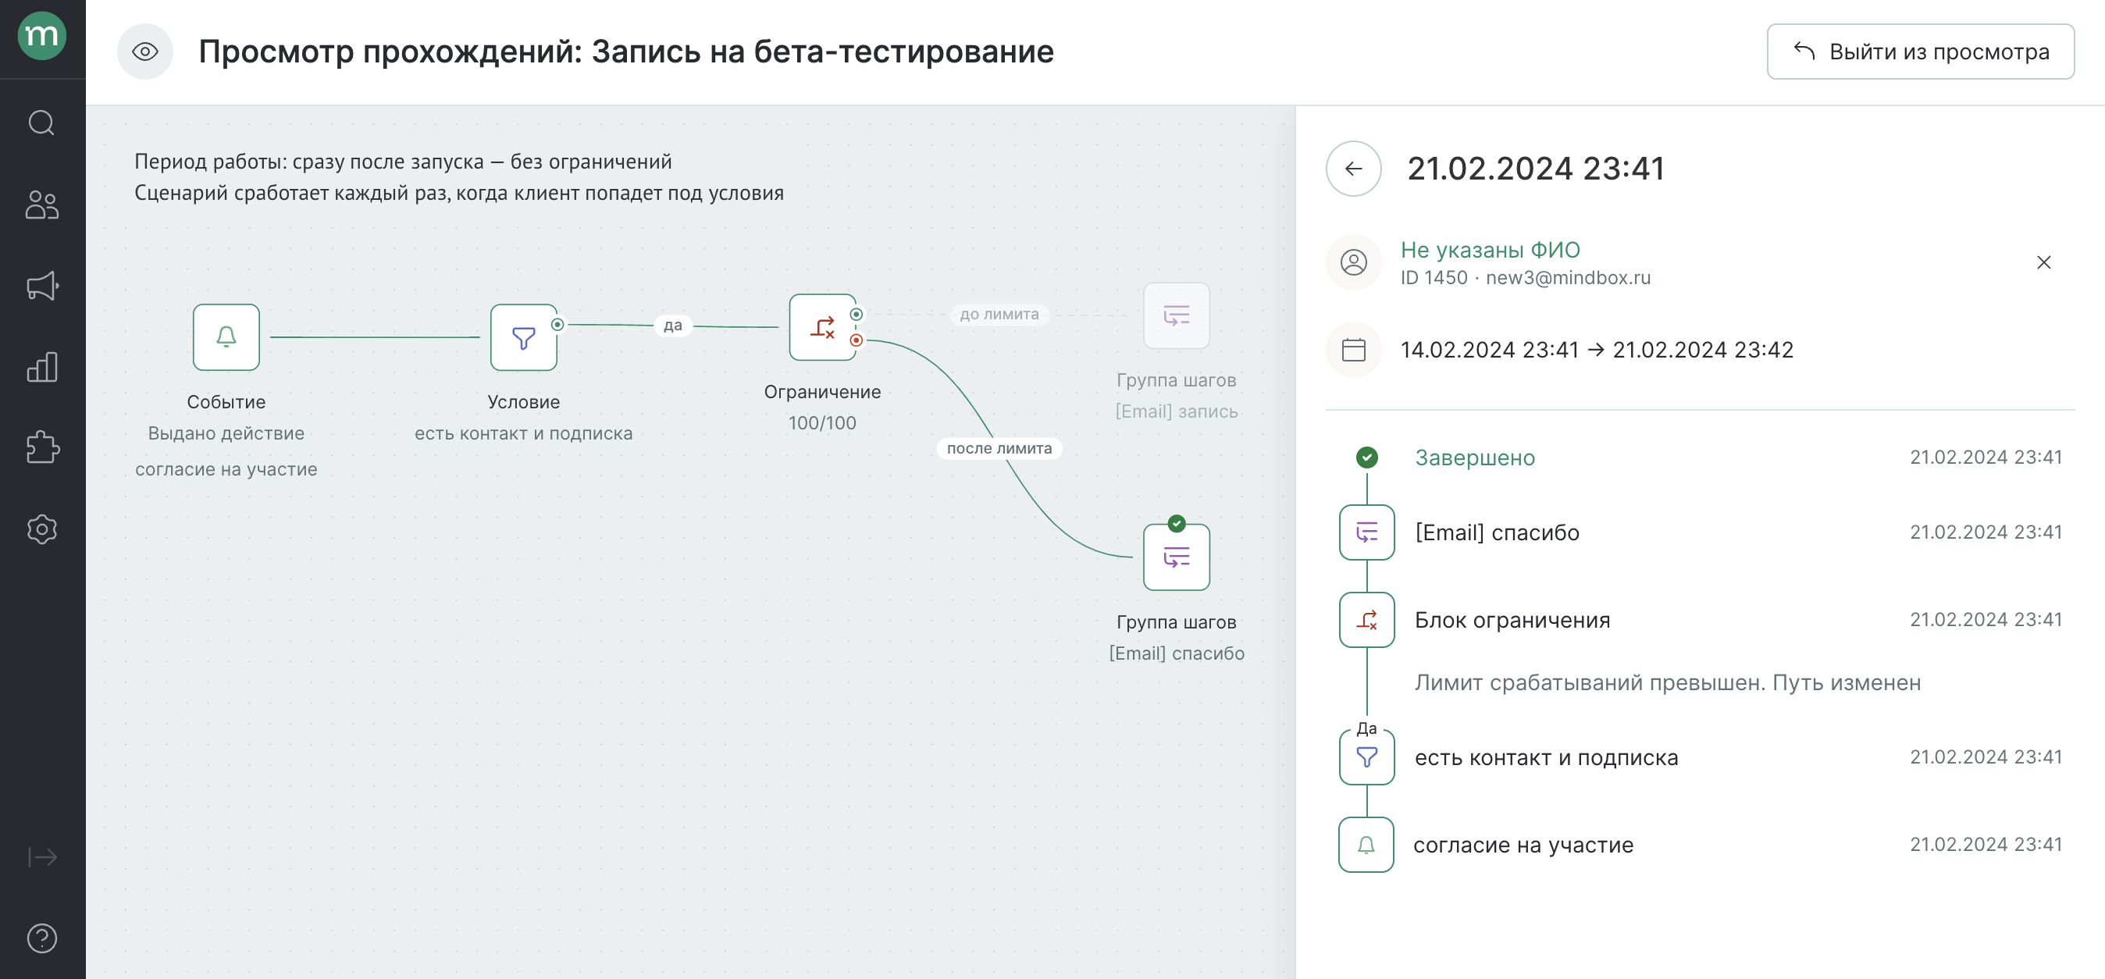Screen dimensions: 2105x979
Task: Go back using the arrow next to date
Action: point(1353,169)
